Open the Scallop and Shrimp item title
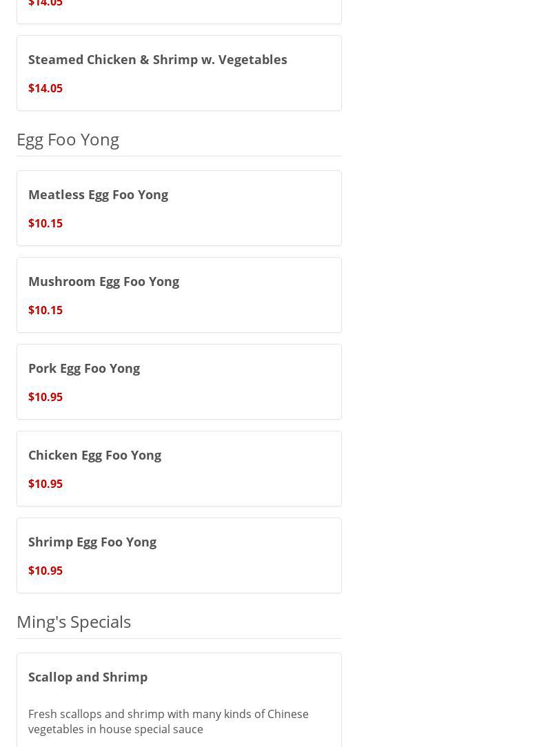Screen dimensions: 541x747 [x=88, y=677]
